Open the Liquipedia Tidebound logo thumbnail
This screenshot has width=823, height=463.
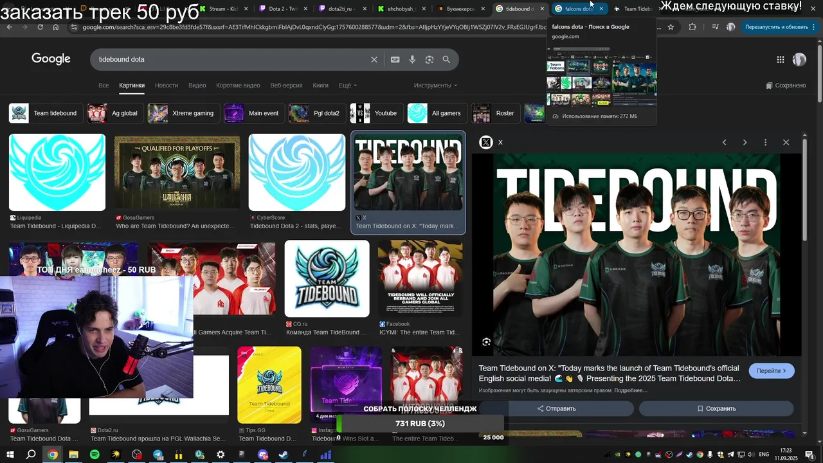[x=57, y=172]
